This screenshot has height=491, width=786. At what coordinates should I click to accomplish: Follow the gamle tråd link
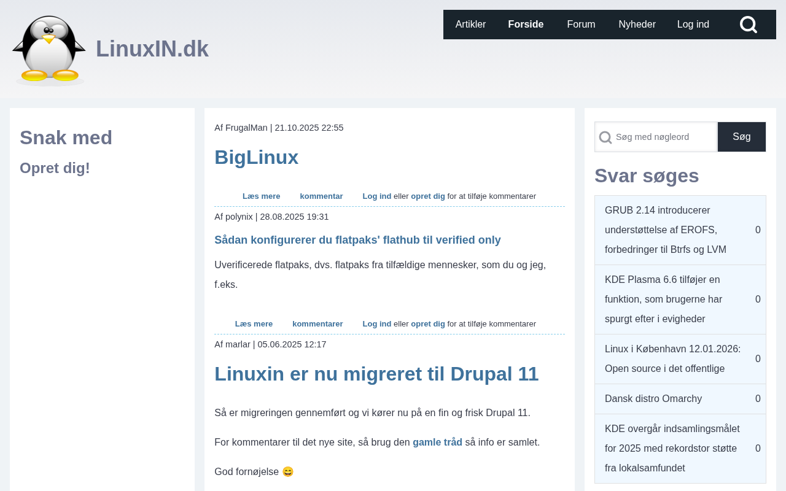[x=437, y=442]
